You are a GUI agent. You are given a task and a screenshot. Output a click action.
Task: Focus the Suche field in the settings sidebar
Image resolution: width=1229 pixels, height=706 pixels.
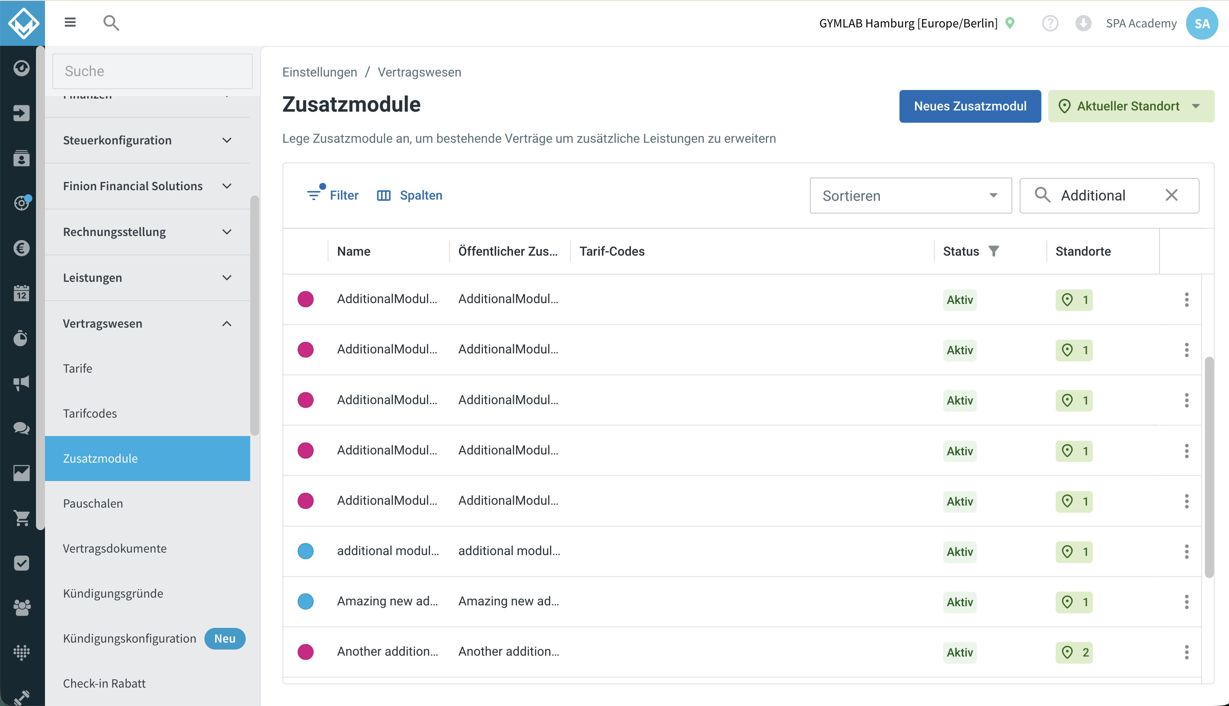click(x=152, y=71)
